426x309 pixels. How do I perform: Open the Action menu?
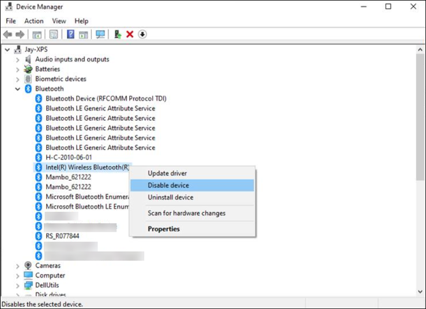33,21
